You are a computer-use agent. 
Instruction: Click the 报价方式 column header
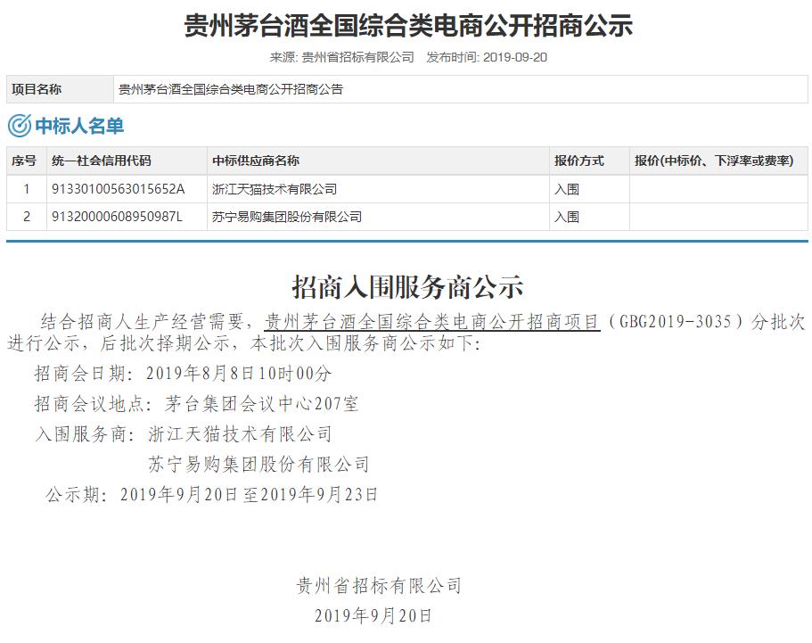pyautogui.click(x=589, y=161)
